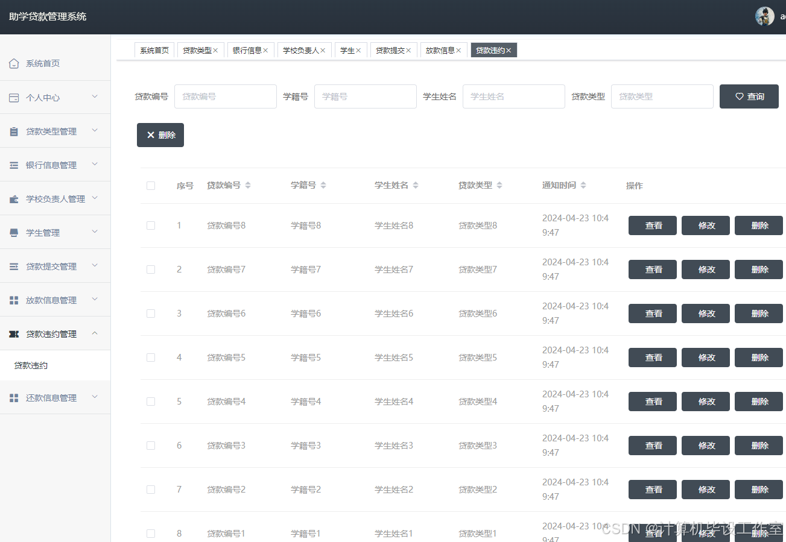This screenshot has width=786, height=542.
Task: Expand the 放款信息管理 menu chevron
Action: tap(95, 299)
